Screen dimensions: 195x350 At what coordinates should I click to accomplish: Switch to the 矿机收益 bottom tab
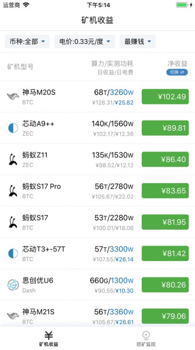[x=49, y=339]
